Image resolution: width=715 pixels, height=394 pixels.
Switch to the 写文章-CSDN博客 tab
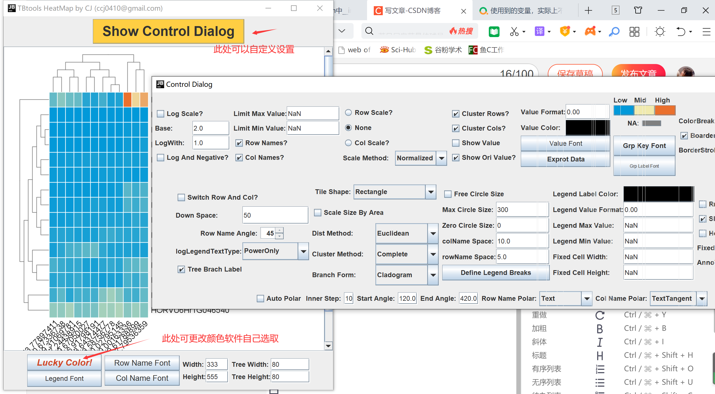pyautogui.click(x=413, y=11)
